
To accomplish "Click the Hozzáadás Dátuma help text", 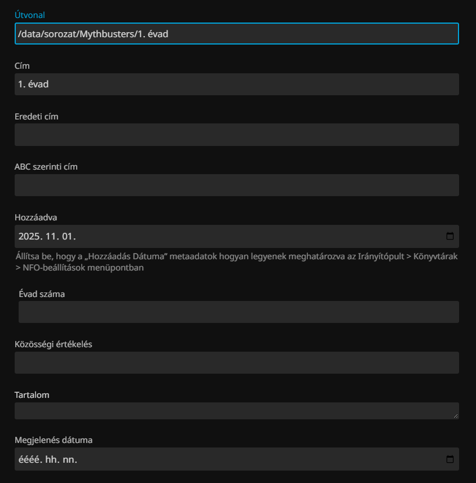I will (236, 262).
